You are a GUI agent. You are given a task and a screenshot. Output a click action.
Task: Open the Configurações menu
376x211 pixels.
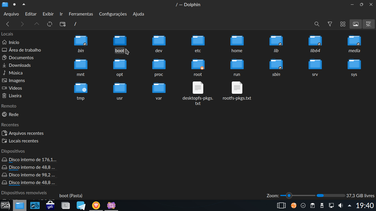point(113,14)
